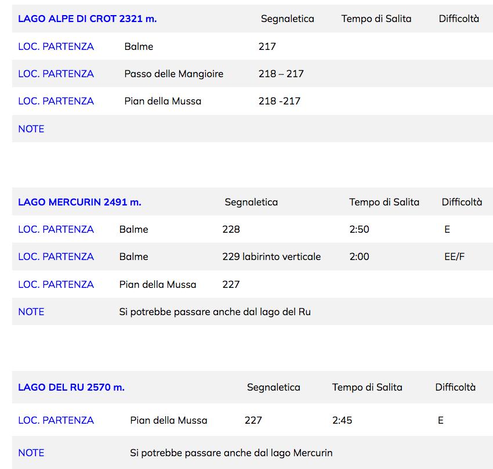Click the '2:00' ascent time
Screen dimensions: 493x469
[360, 257]
